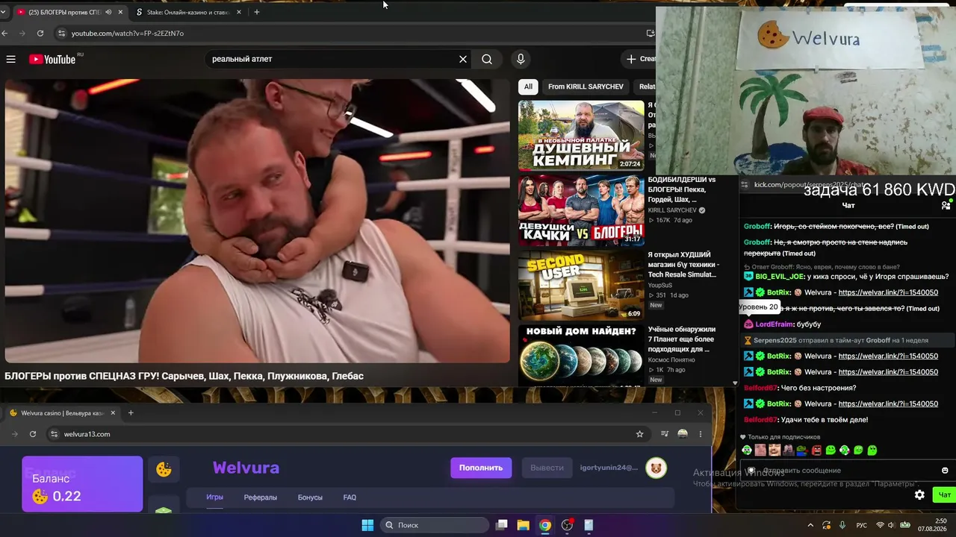The width and height of the screenshot is (956, 537).
Task: Click the BIG_EVIL_JOE username in chat
Action: tap(778, 277)
